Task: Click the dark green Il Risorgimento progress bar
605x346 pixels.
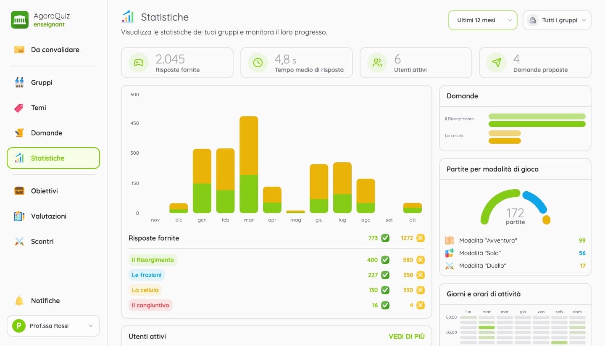Action: [537, 124]
